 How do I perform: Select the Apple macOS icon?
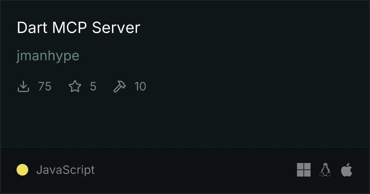coord(347,170)
